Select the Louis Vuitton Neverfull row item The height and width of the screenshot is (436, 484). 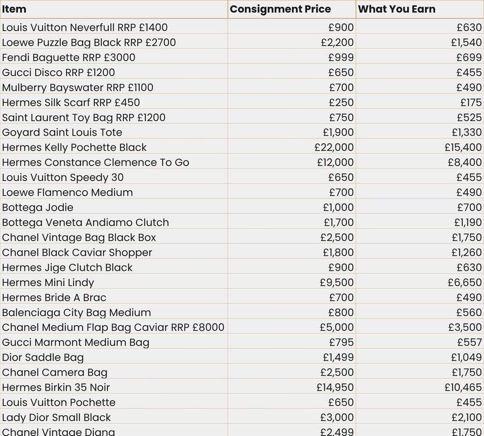85,28
